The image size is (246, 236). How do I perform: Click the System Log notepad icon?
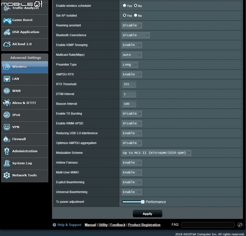(x=7, y=163)
